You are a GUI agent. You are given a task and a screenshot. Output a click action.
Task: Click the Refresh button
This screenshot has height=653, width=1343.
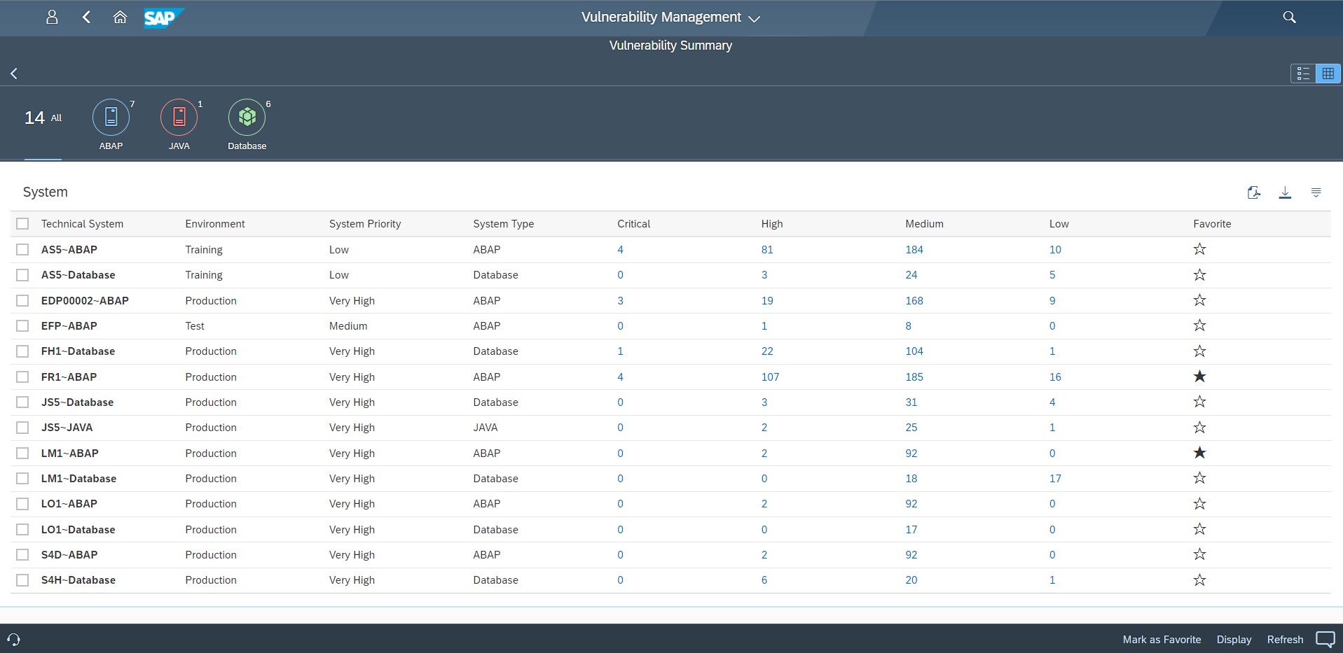(x=1285, y=639)
